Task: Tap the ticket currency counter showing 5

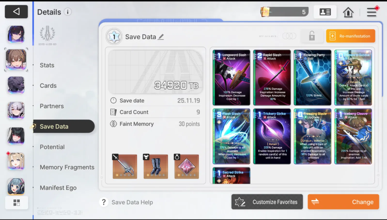Action: (x=284, y=12)
